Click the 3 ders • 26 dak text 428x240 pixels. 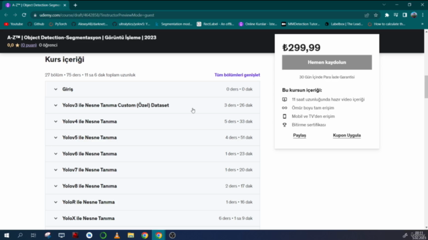point(238,105)
